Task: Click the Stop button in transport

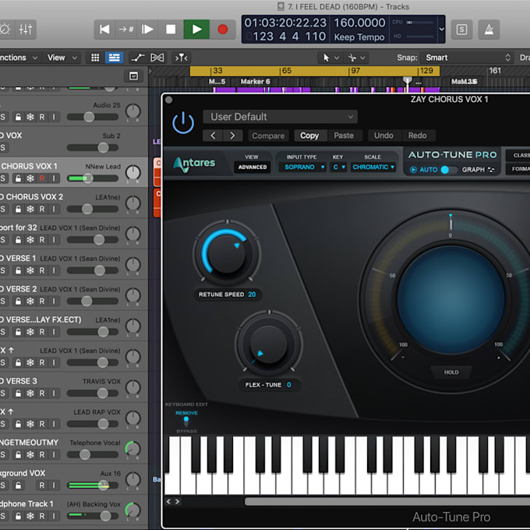Action: (171, 30)
